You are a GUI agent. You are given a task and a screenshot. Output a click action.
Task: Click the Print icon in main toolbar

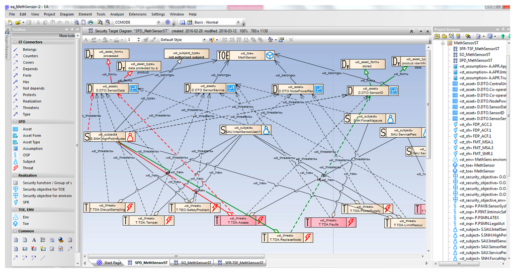pos(91,23)
